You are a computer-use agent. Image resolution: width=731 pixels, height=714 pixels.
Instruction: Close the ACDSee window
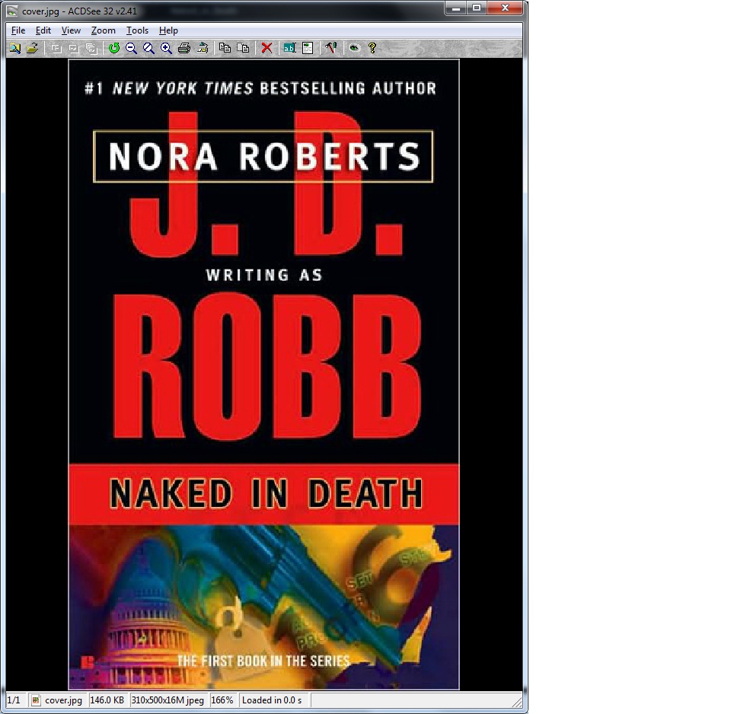(505, 8)
